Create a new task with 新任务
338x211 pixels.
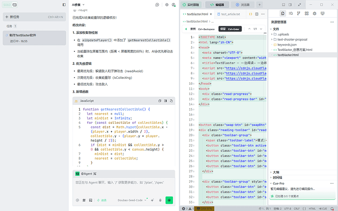click(x=34, y=17)
